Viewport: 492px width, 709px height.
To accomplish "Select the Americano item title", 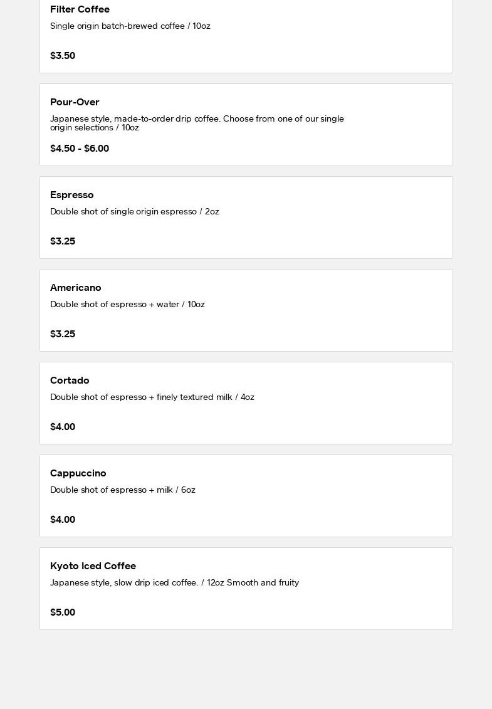I will (76, 288).
